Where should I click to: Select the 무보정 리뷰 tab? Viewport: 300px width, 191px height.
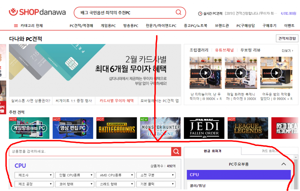click(x=250, y=50)
